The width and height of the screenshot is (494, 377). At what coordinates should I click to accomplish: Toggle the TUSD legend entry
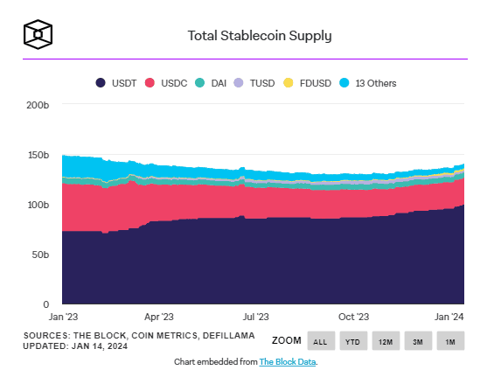pyautogui.click(x=254, y=83)
